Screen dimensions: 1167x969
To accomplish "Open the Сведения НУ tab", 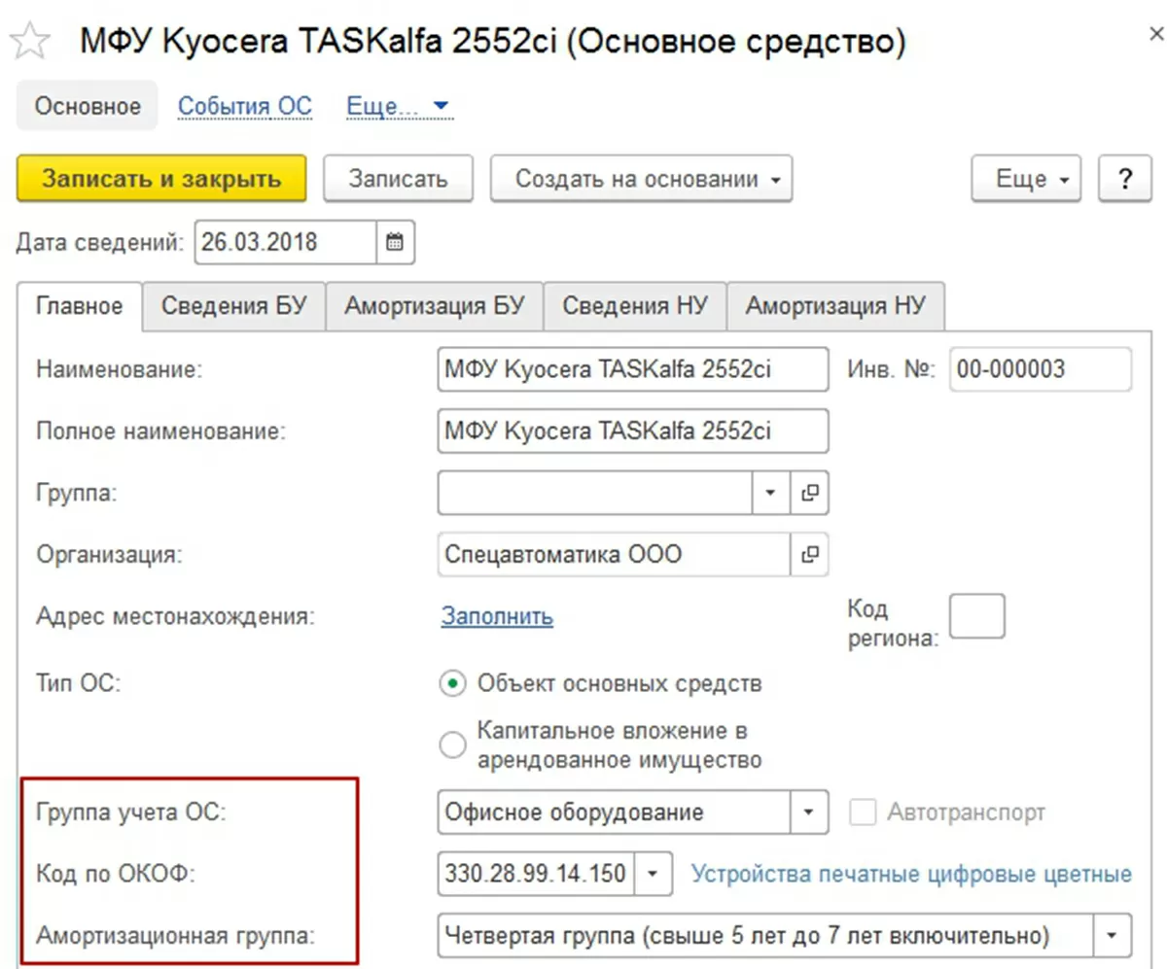I will click(635, 306).
